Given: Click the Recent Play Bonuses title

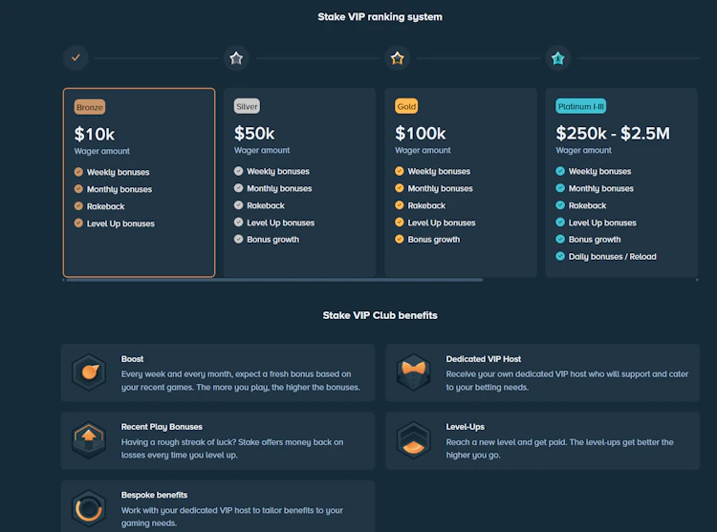Looking at the screenshot, I should [x=162, y=427].
